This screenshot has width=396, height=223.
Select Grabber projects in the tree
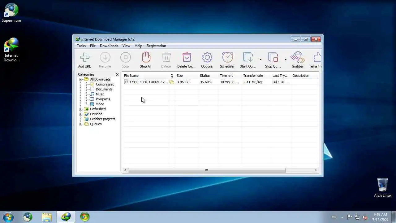coord(102,119)
